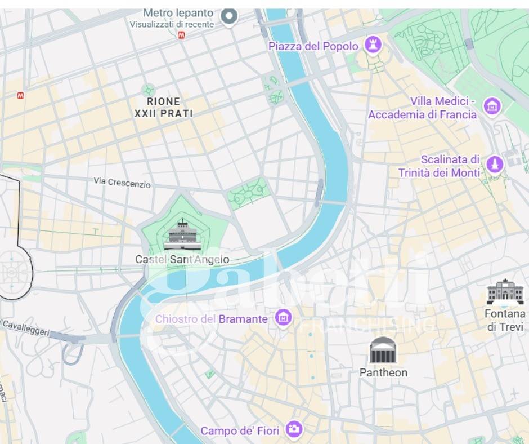
Task: Click the red metro M icon near Lepanto
Action: click(181, 35)
